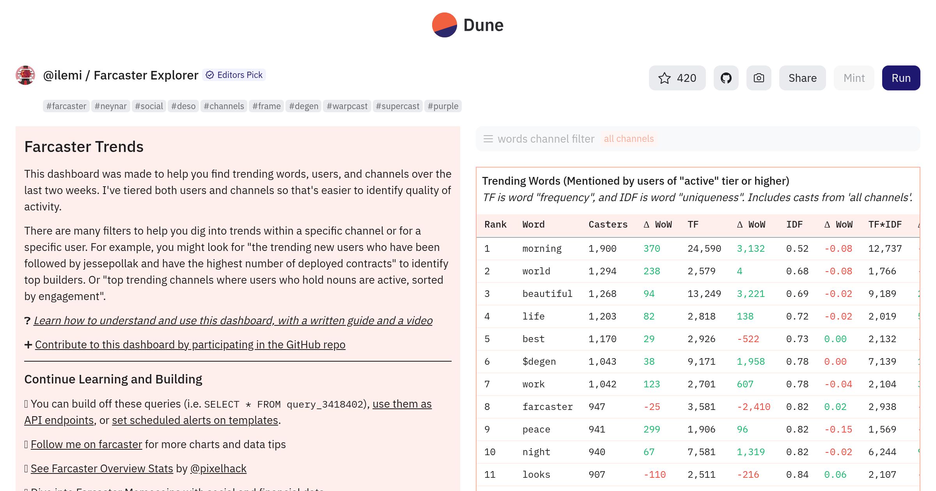
Task: Click the Mint button
Action: point(854,78)
